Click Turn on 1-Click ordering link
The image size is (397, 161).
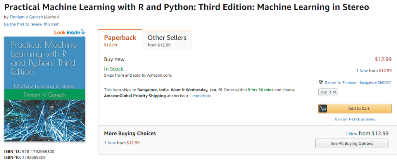coord(355,119)
